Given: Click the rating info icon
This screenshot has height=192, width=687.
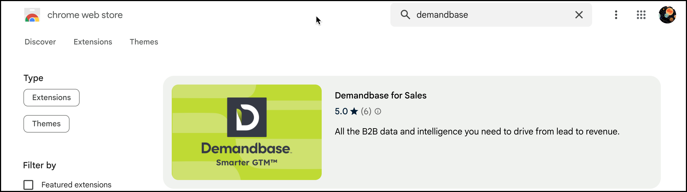Looking at the screenshot, I should click(x=378, y=111).
